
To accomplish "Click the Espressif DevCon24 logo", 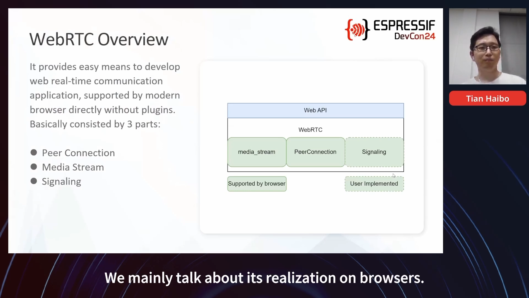I will coord(390,30).
